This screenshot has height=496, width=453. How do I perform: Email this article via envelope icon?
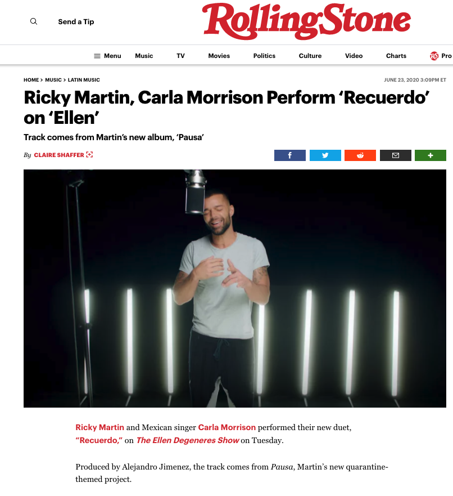[x=396, y=155]
